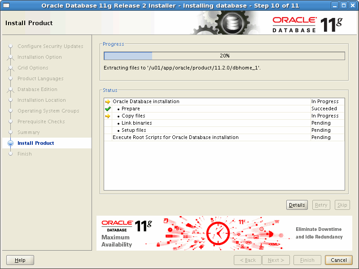Maximize the installer window
Screen dimensions: 359x269
pyautogui.click(x=344, y=5)
